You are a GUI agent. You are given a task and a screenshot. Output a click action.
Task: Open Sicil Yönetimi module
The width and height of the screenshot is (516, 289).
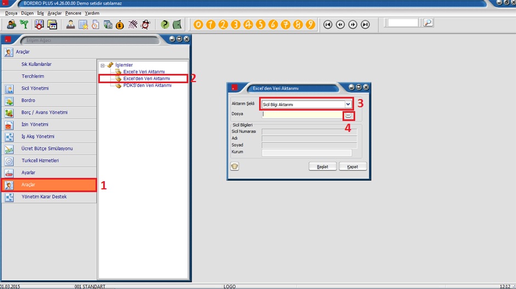tap(49, 88)
